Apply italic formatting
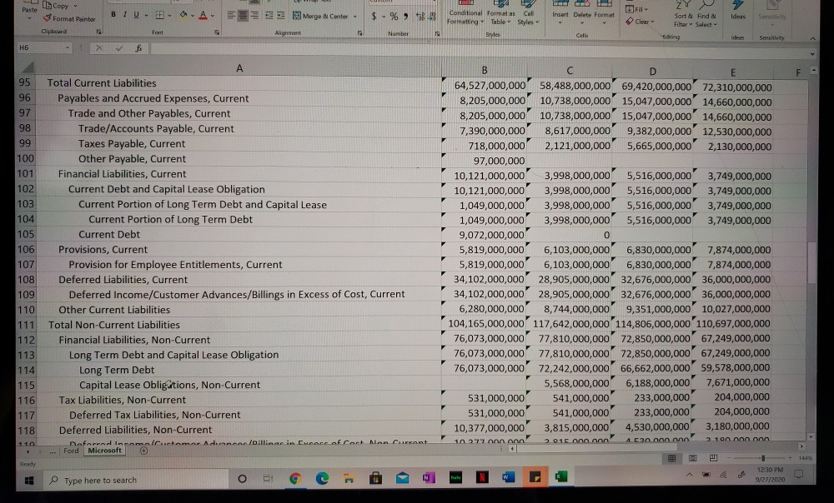The image size is (834, 503). tap(124, 15)
